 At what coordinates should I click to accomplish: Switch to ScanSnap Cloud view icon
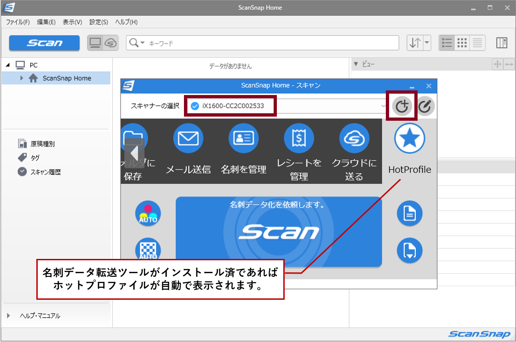111,43
